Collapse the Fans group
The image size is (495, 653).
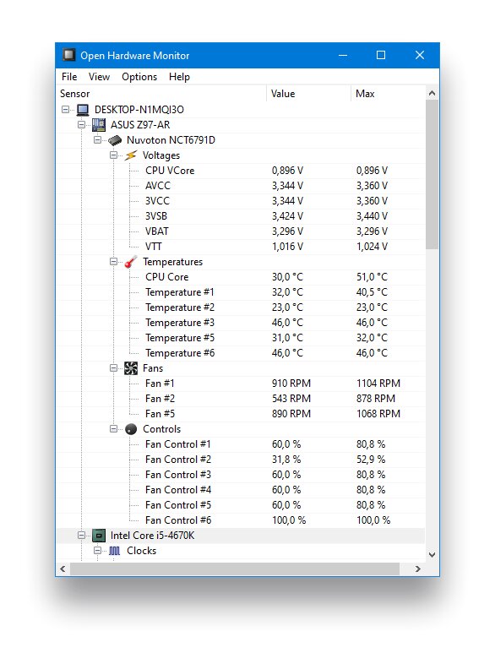point(113,367)
